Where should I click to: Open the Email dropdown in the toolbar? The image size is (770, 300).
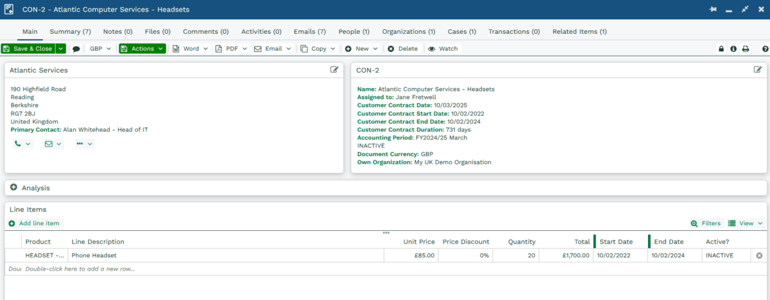click(273, 49)
